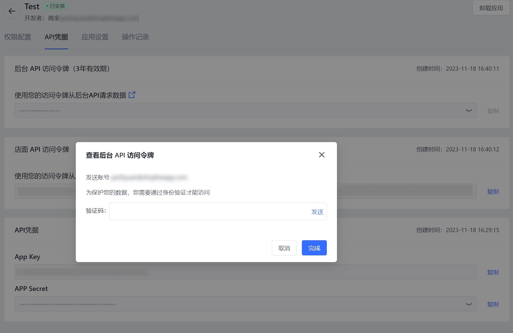Go to the 操作记录 tab
This screenshot has height=333, width=513.
[135, 37]
